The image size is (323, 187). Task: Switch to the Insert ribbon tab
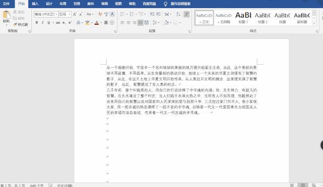(35, 4)
